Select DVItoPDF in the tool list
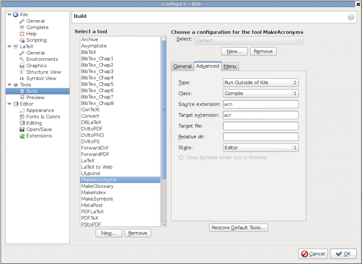Viewport: 362px width, 264px height. (x=120, y=129)
